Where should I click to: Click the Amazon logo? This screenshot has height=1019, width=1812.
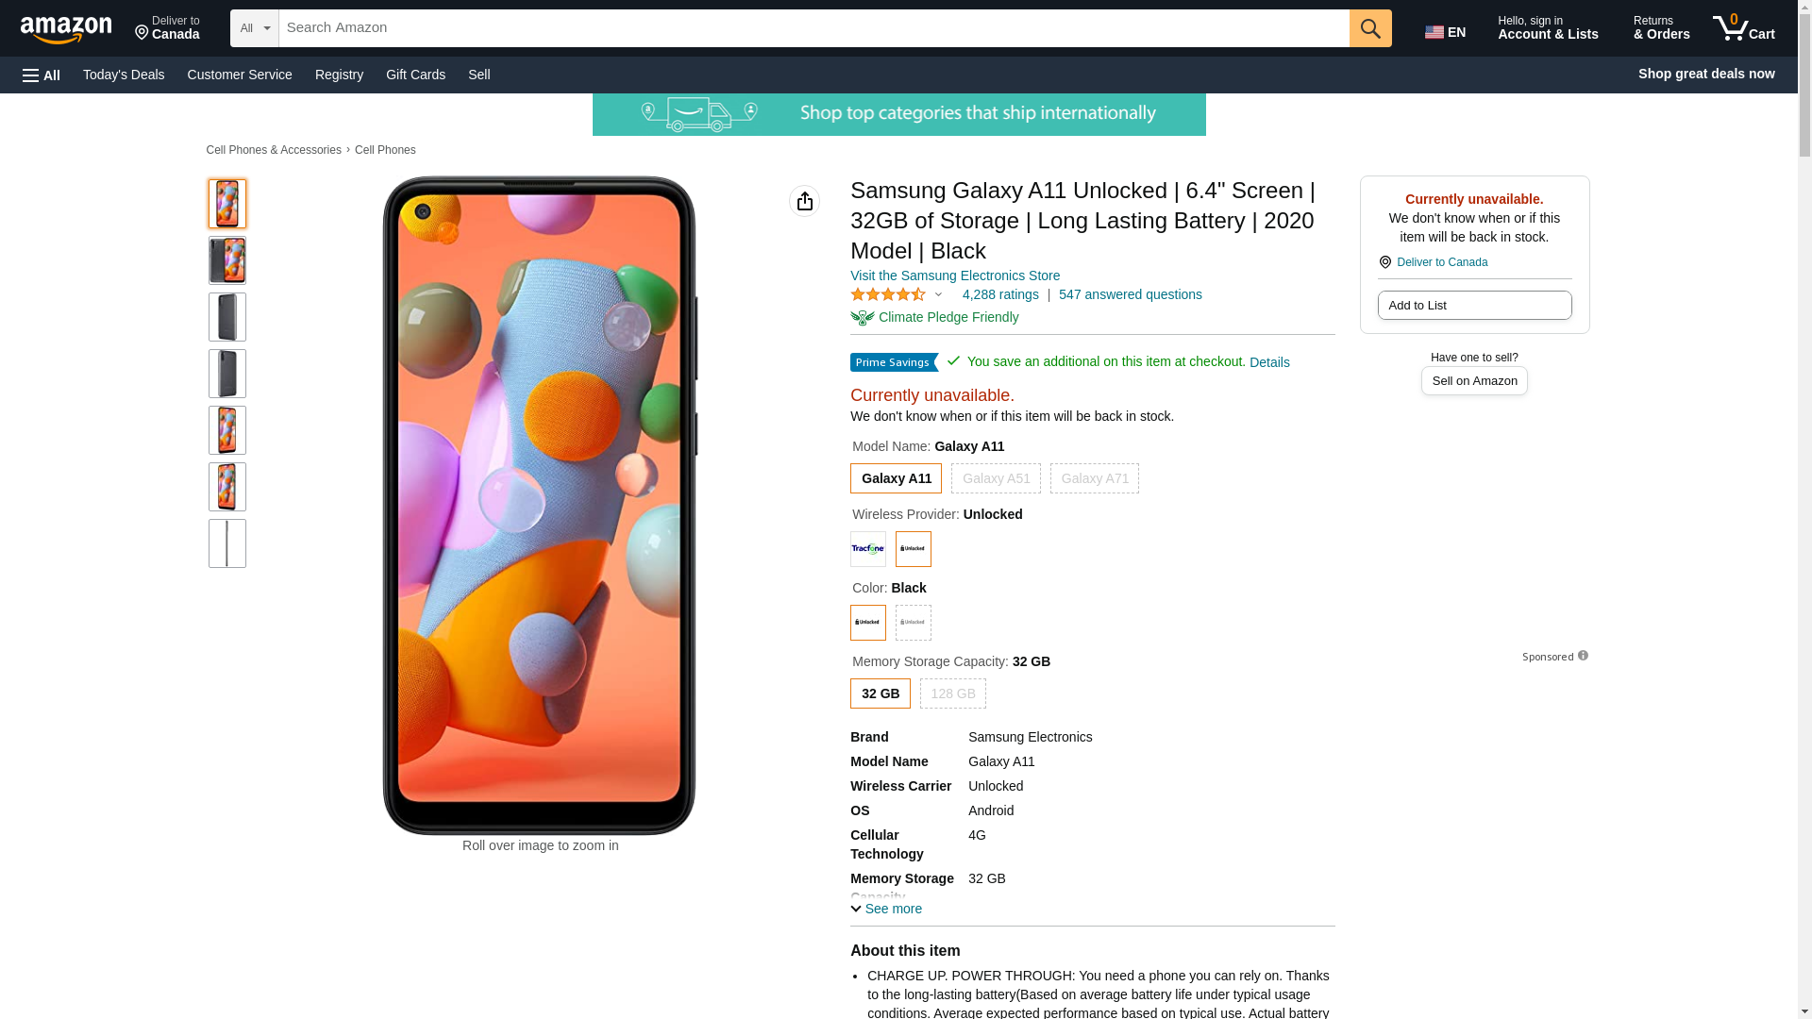(66, 29)
